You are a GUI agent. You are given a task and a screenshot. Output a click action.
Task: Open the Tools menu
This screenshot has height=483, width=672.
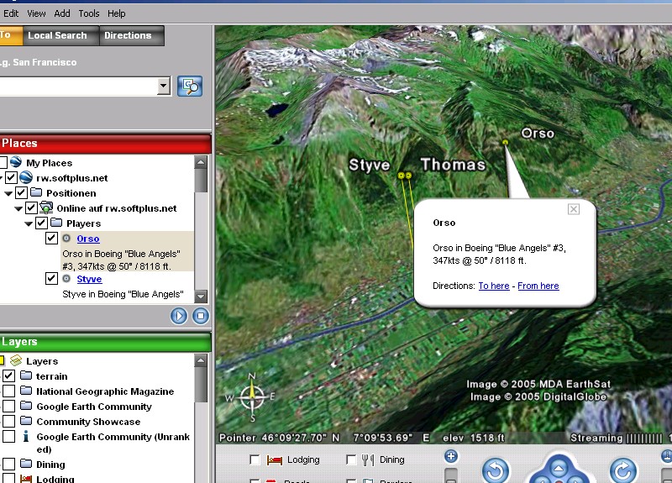coord(89,13)
